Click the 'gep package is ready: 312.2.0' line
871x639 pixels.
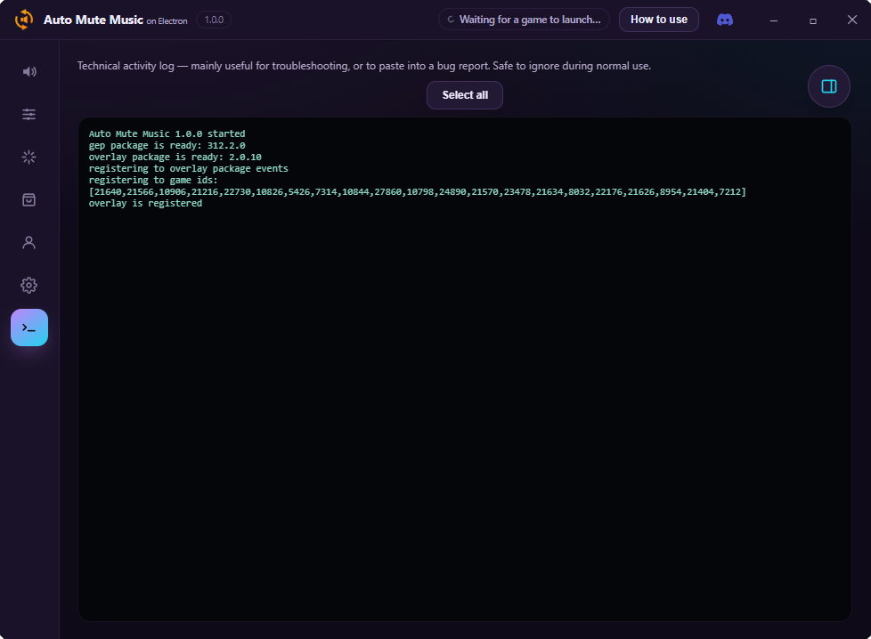[x=167, y=145]
